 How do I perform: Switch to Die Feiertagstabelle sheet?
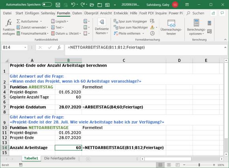click(60, 158)
